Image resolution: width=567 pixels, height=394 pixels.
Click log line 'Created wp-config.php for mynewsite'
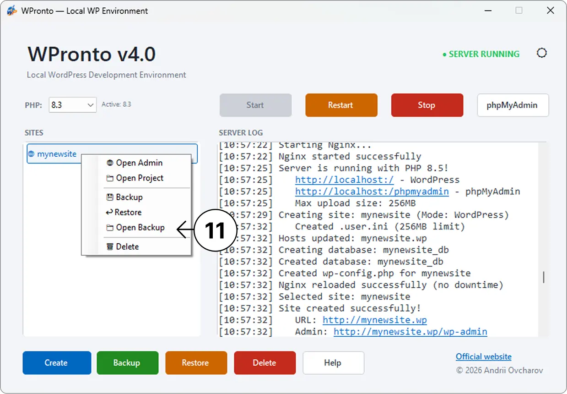[x=374, y=274]
